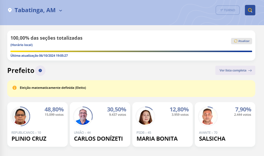Open Ver lista completa candidates list
The height and width of the screenshot is (156, 264).
[x=233, y=70]
